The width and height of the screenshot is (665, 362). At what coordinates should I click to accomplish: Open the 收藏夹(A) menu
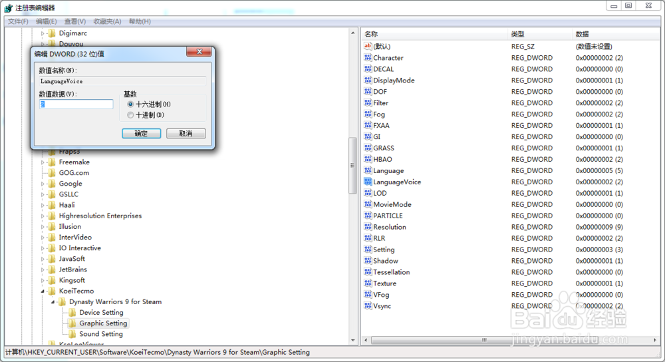pyautogui.click(x=107, y=21)
